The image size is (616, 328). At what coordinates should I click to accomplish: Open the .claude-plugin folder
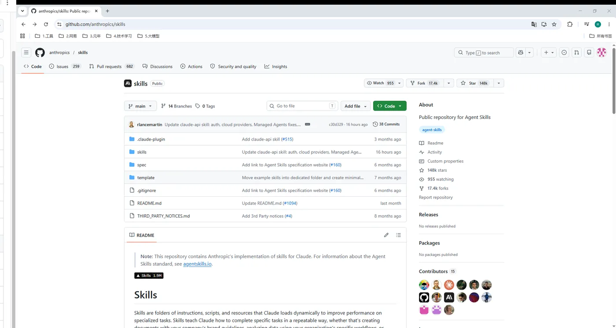[x=151, y=139]
